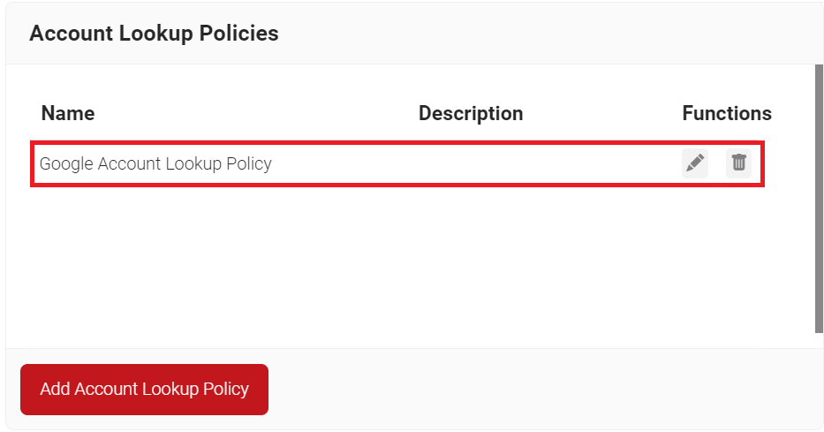Screen dimensions: 824x432
Task: Click blank table area below the policy row
Action: pyautogui.click(x=397, y=265)
